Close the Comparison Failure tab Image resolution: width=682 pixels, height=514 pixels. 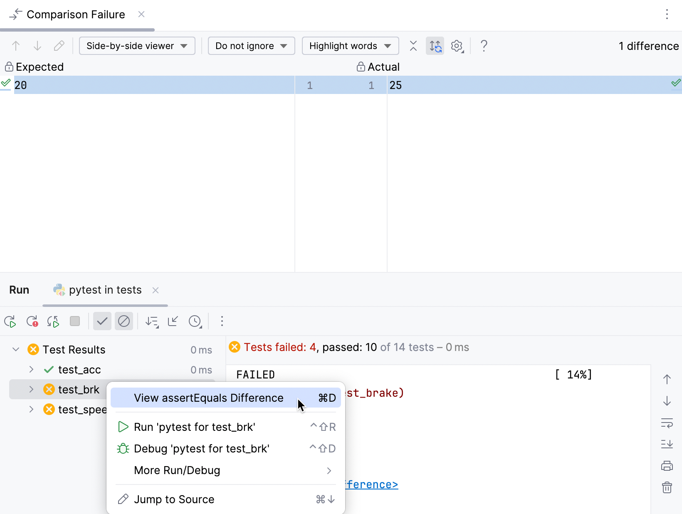[141, 15]
